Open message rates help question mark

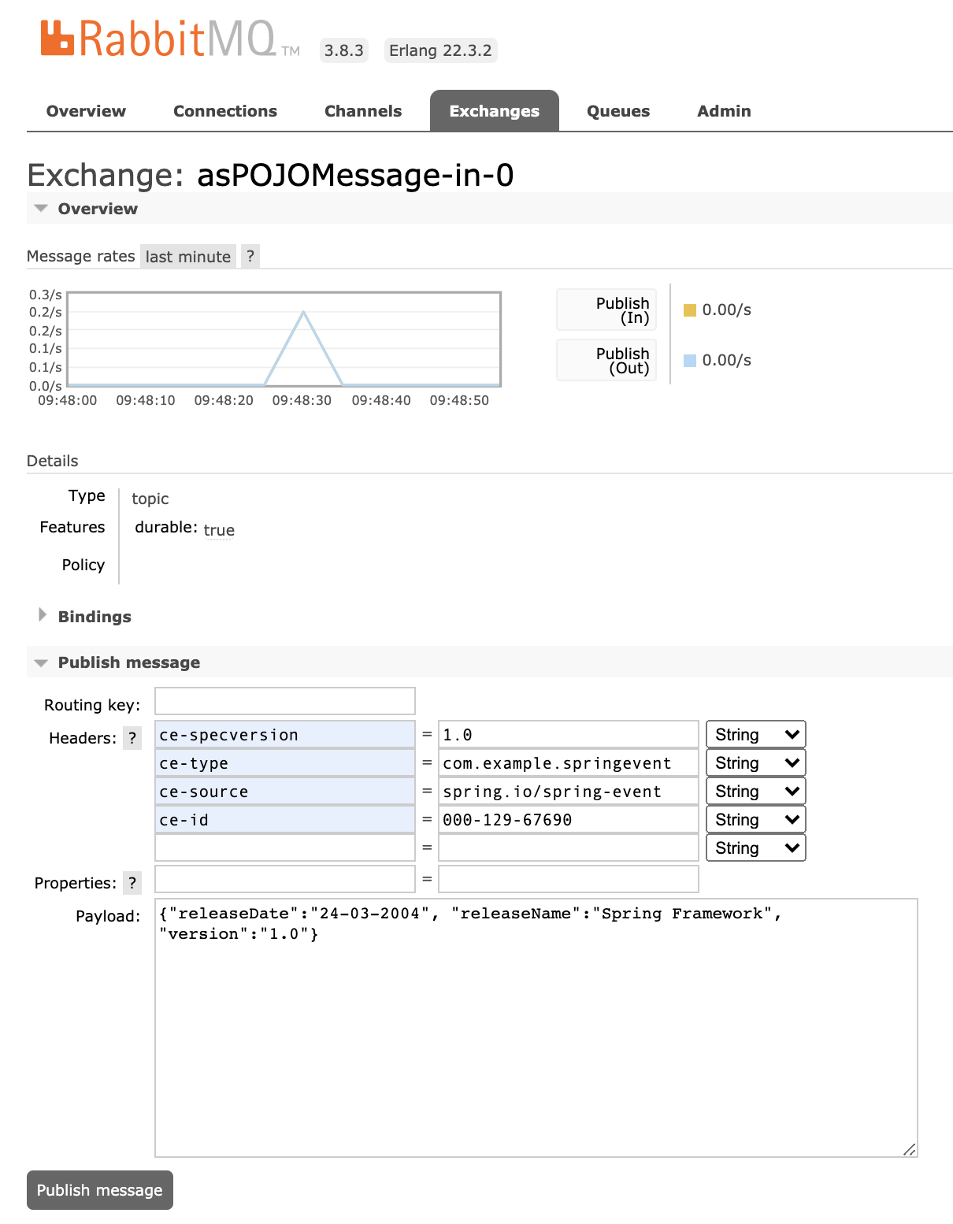coord(250,256)
